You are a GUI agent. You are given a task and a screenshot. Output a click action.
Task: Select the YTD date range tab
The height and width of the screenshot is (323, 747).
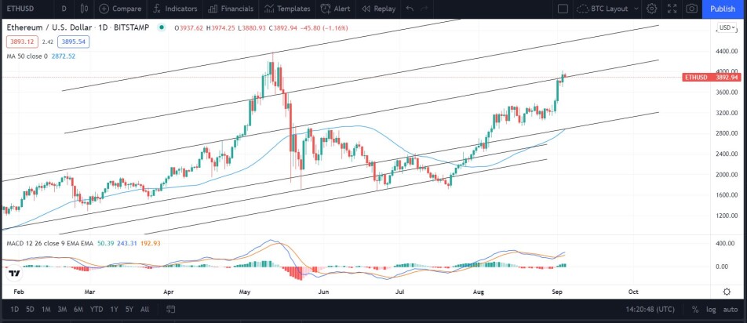pos(97,309)
